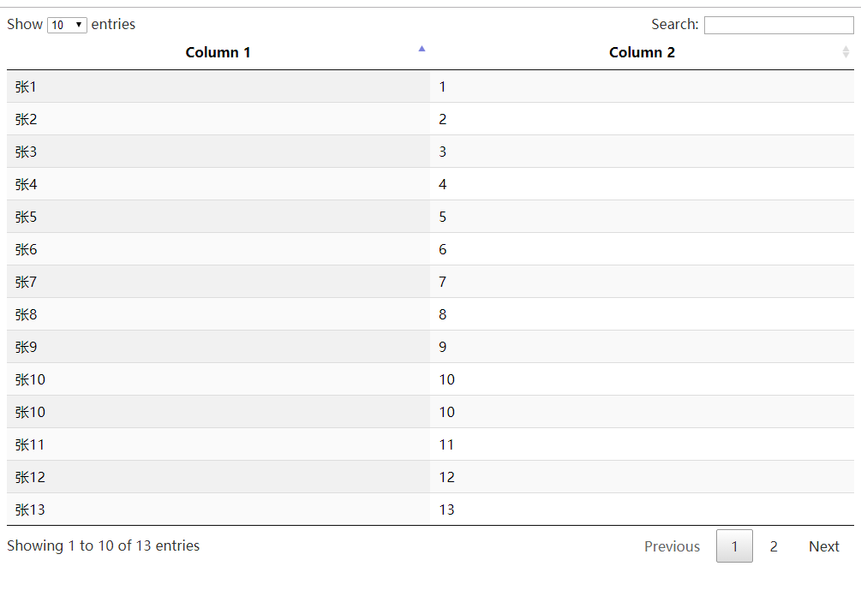Select the 张9 cell

click(27, 347)
